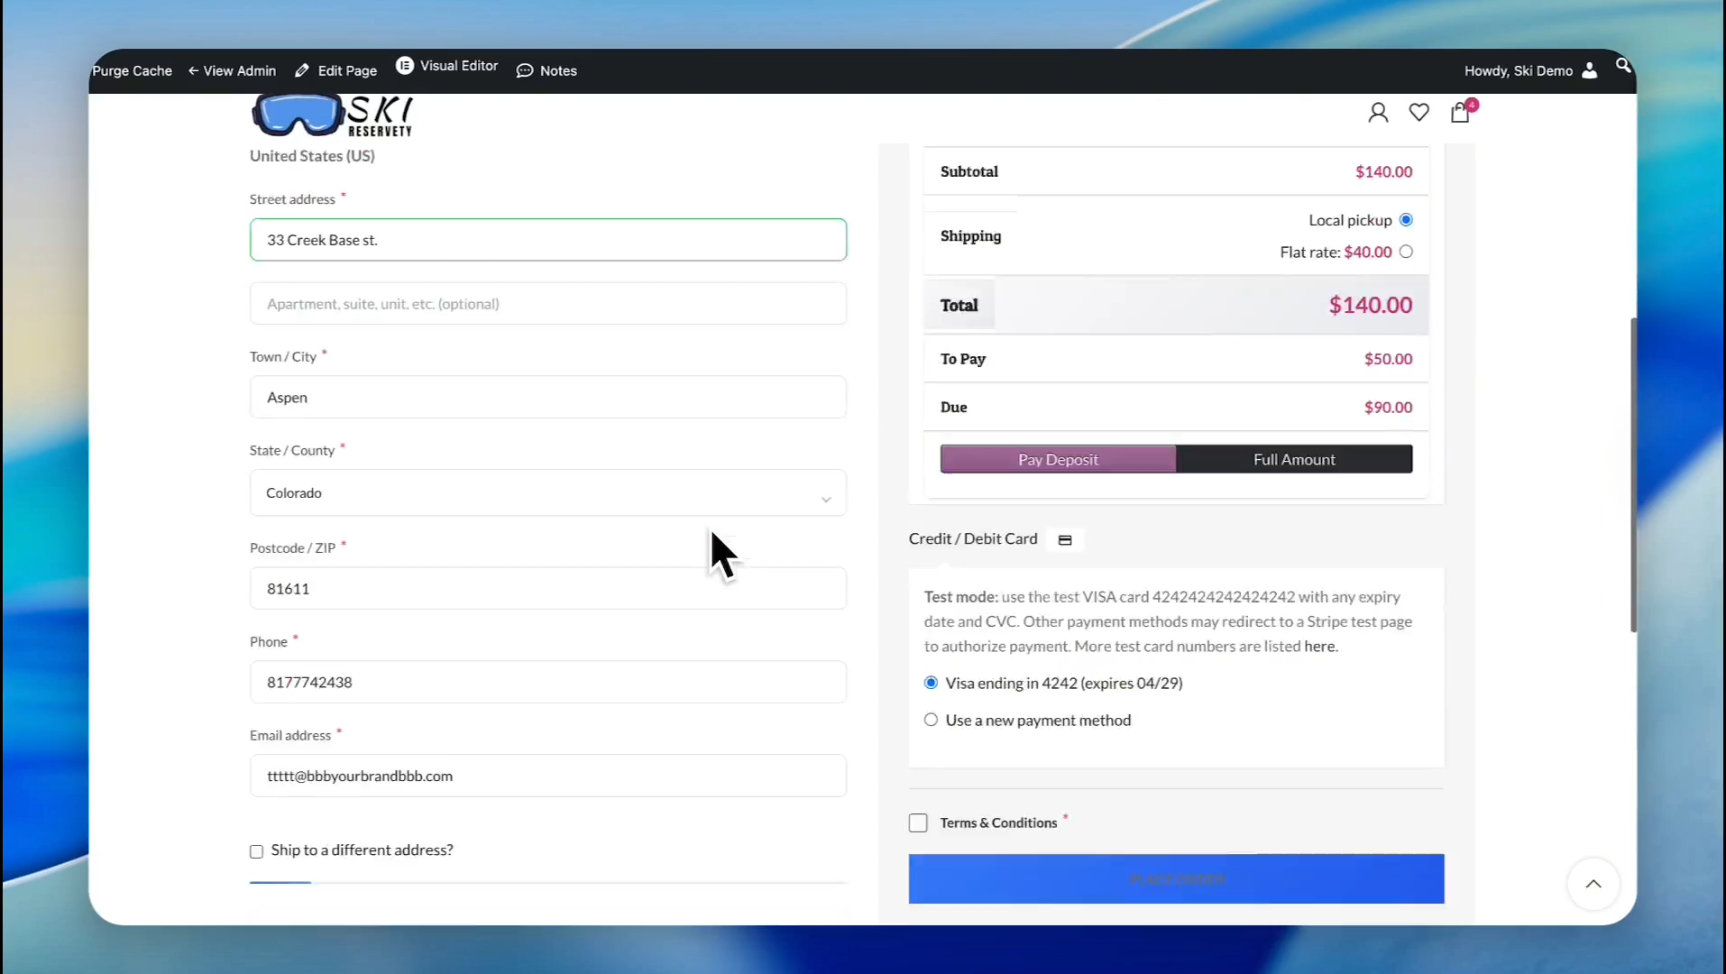The height and width of the screenshot is (974, 1726).
Task: Click the Howdy Ski Demo avatar icon
Action: [1589, 70]
